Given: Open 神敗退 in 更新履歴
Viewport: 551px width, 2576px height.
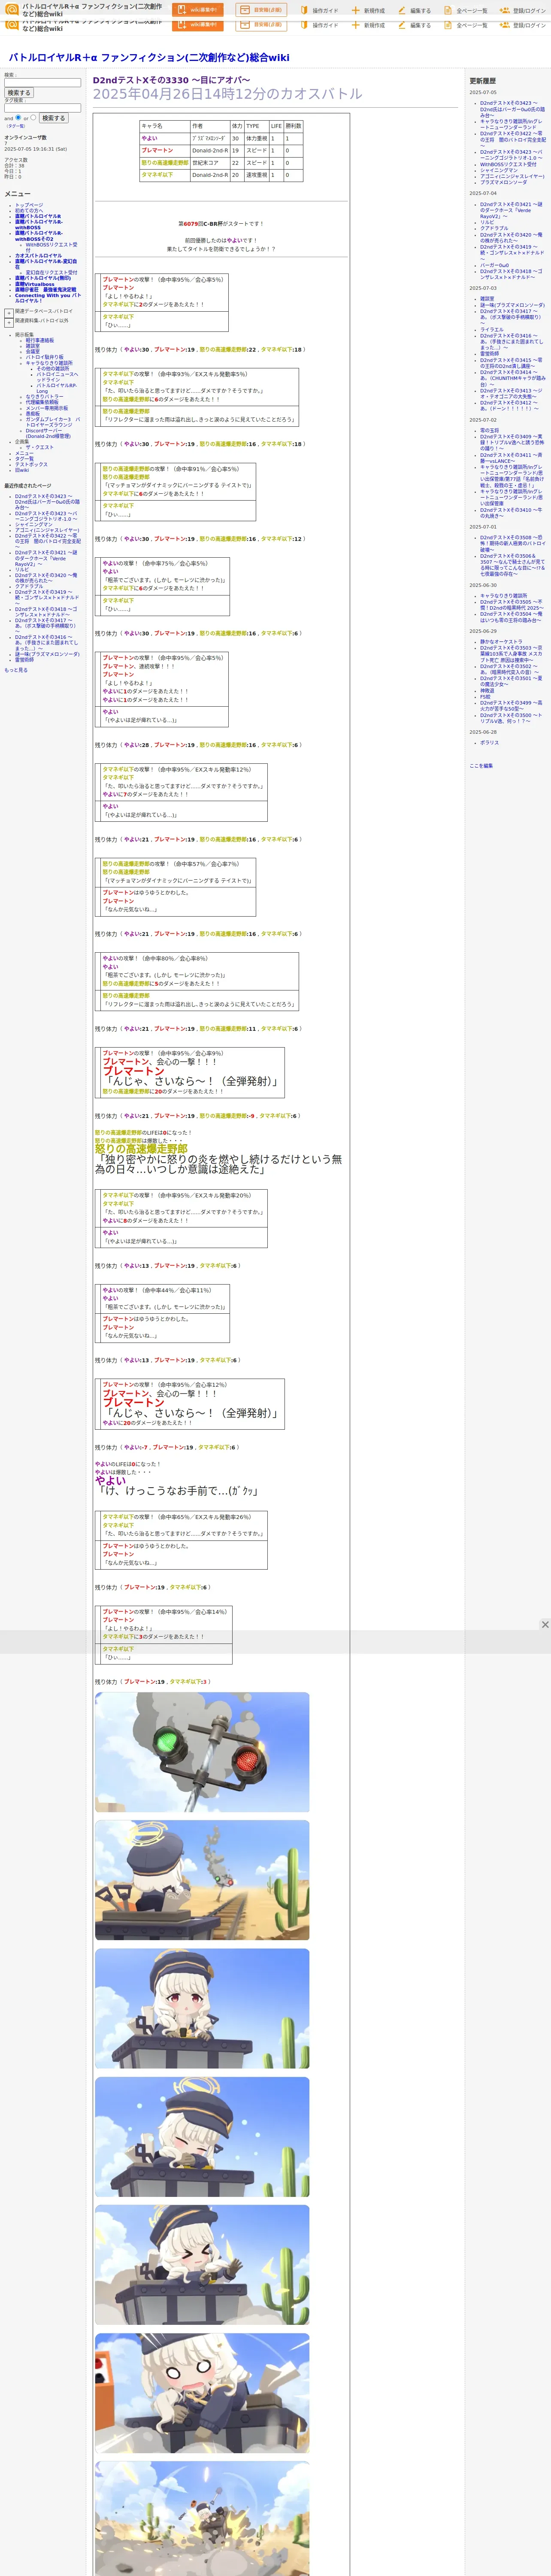Looking at the screenshot, I should pos(487,690).
